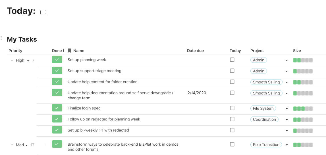Click green Done checkmark for Set up support triage meeting
Screen dimensions: 326x155
(x=57, y=70)
